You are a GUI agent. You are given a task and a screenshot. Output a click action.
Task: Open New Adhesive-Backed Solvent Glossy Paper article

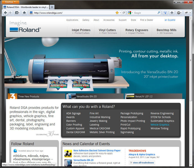tap(97, 151)
